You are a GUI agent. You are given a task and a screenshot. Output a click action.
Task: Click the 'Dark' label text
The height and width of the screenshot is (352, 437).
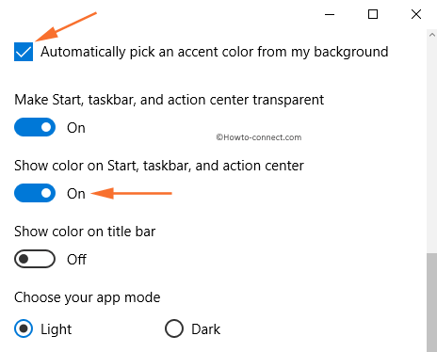click(206, 329)
